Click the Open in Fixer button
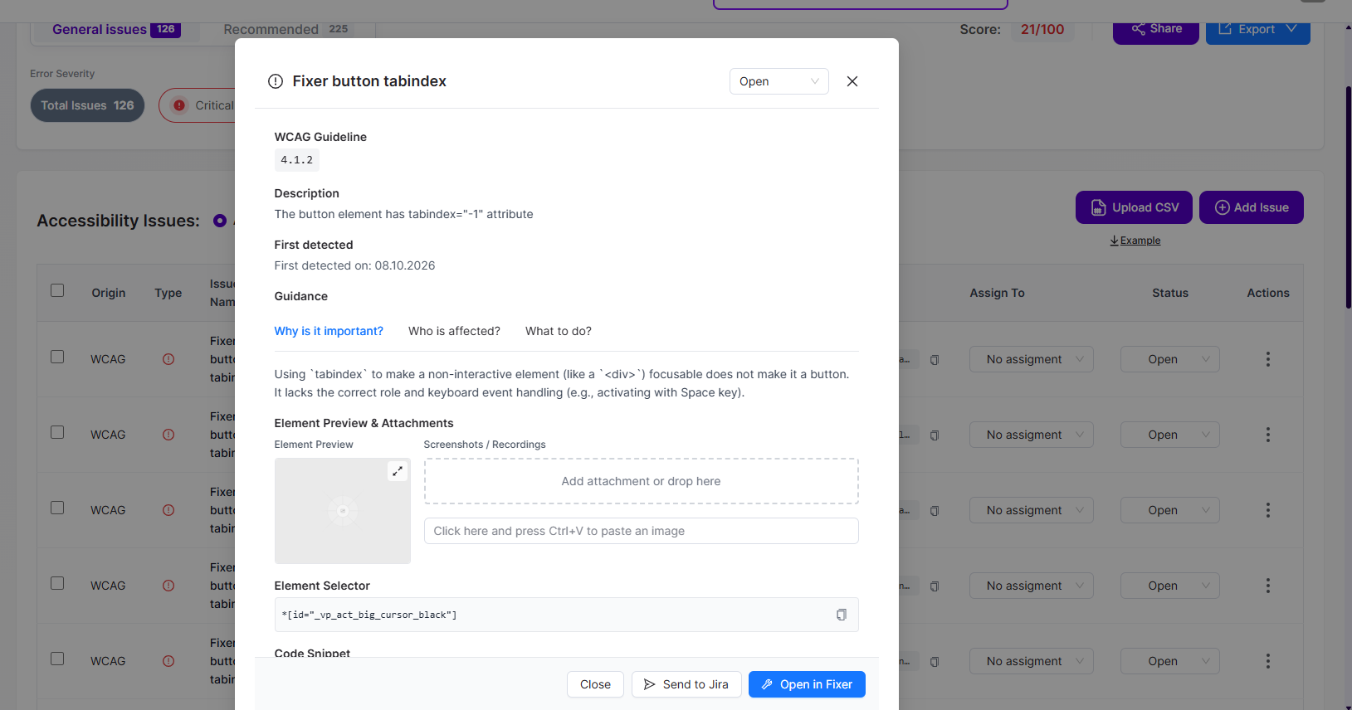The height and width of the screenshot is (710, 1352). point(807,684)
